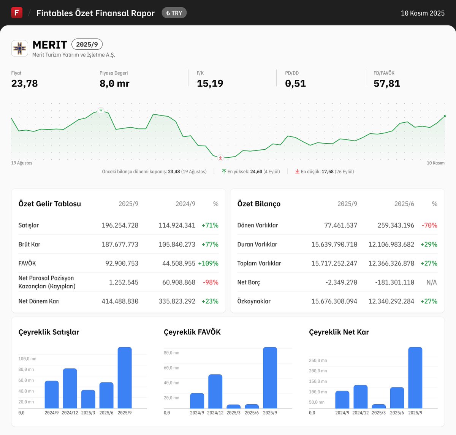Click the 2025/9 bar in Çeyreklik Satışlar
Viewport: 456px width, 435px height.
point(125,378)
